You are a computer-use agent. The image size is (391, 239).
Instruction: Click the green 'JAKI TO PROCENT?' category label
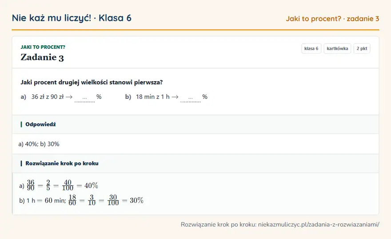[x=43, y=47]
